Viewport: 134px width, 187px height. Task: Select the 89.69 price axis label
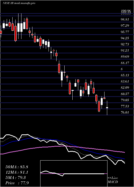tap(125, 57)
